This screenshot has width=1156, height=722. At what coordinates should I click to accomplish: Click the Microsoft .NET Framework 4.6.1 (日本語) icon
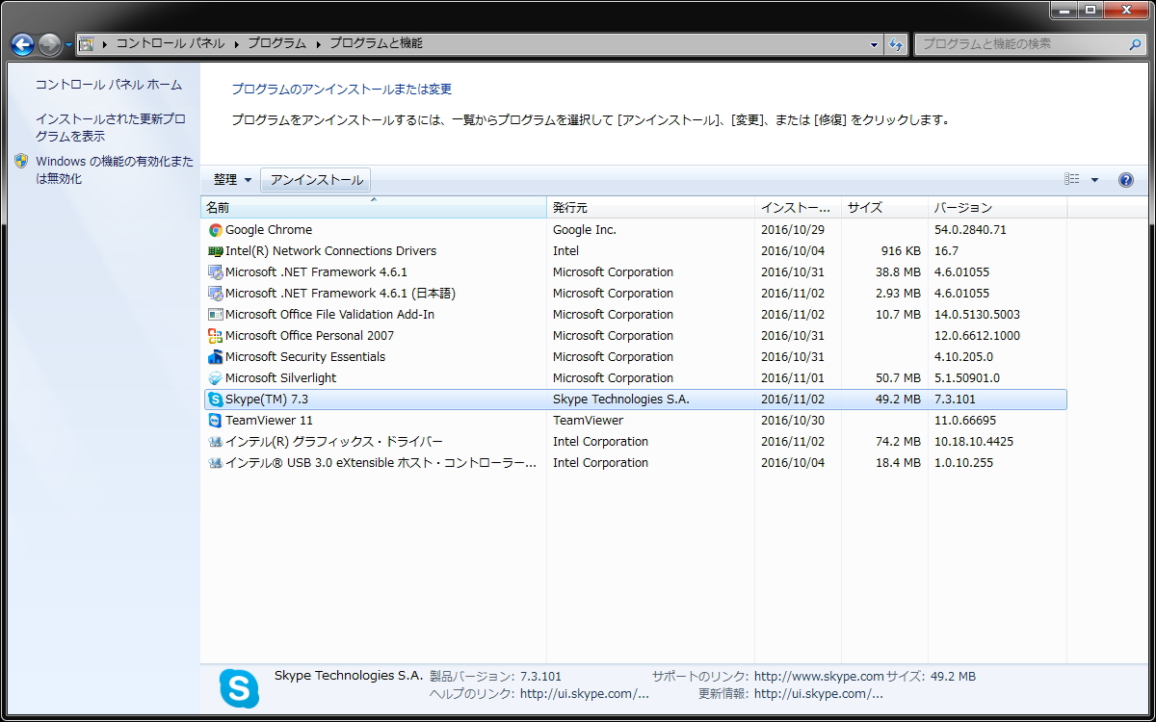216,294
